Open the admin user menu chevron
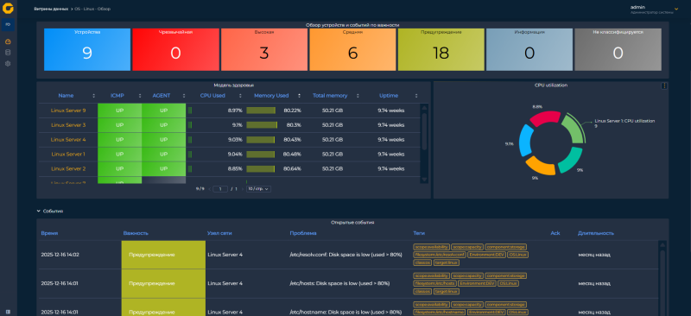 676,9
